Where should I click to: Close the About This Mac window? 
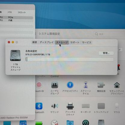[9, 42]
